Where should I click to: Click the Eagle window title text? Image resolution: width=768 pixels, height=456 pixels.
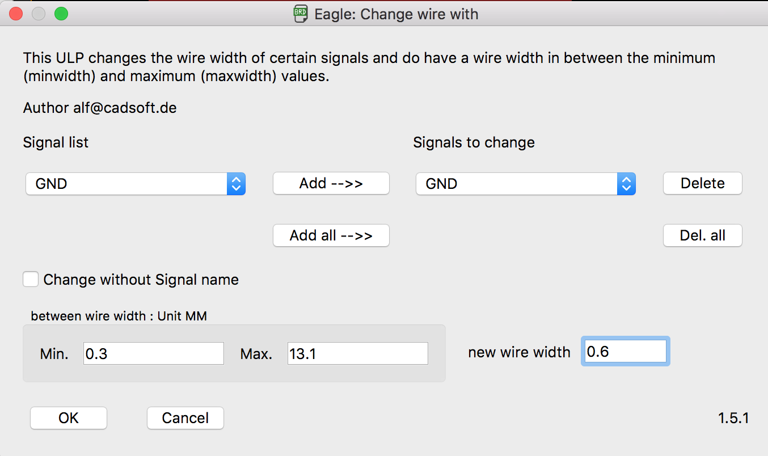click(x=396, y=14)
